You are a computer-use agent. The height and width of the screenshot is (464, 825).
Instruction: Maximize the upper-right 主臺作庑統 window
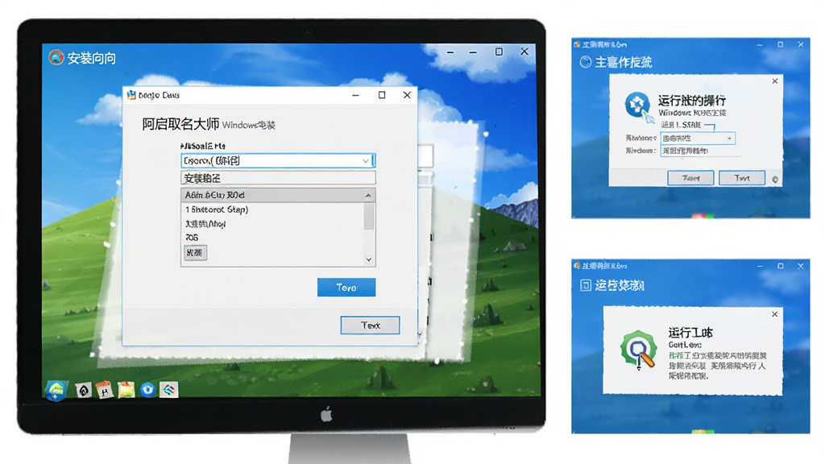point(780,45)
